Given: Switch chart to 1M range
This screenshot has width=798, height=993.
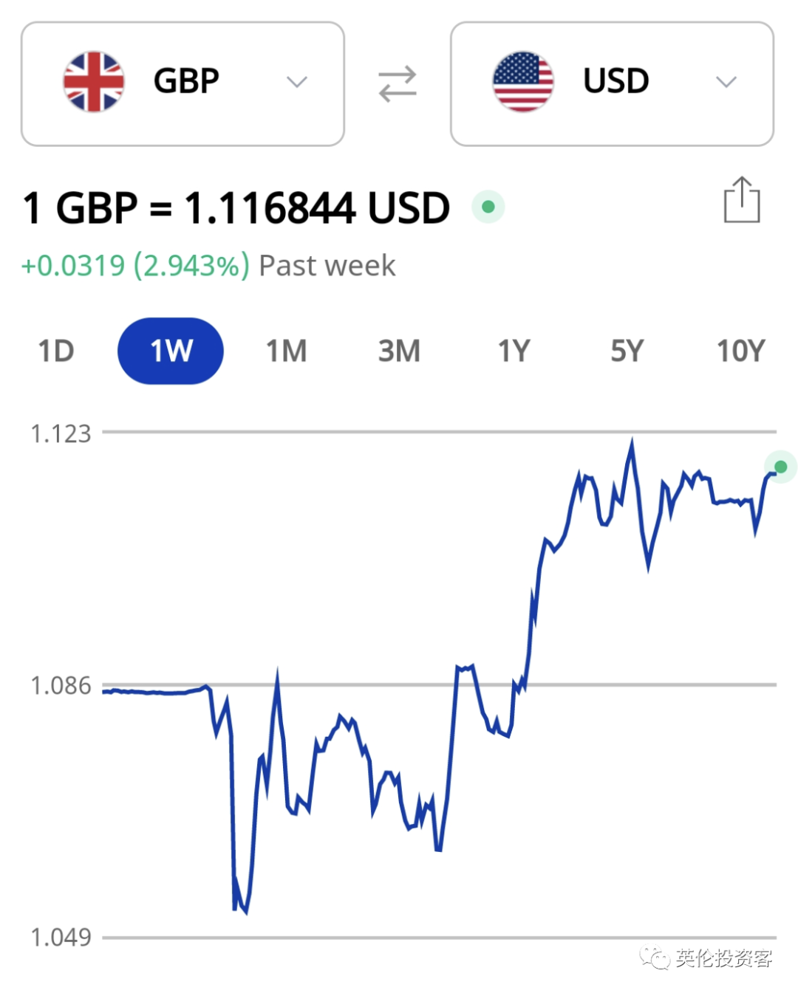Looking at the screenshot, I should (x=286, y=351).
